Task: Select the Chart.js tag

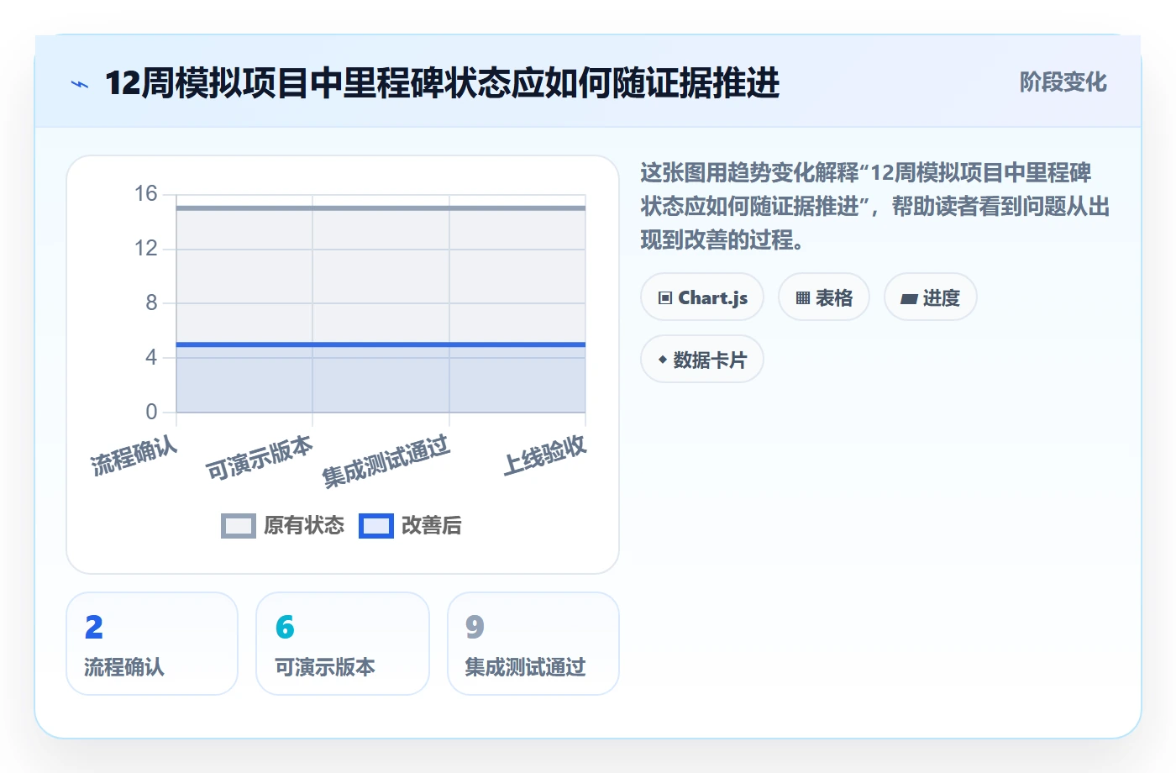Action: (702, 297)
